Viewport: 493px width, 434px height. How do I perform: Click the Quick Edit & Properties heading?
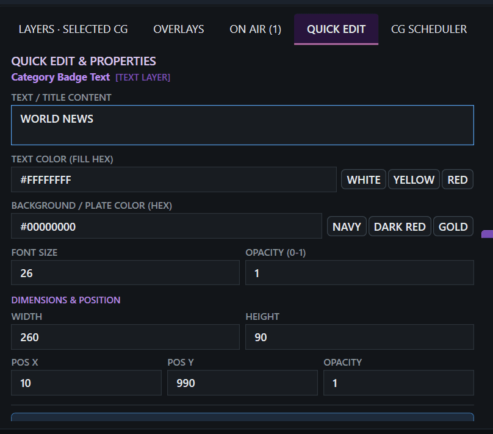tap(84, 61)
